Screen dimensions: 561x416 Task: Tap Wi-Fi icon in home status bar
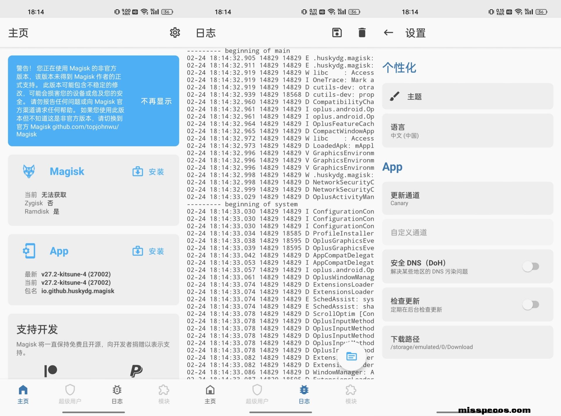click(x=144, y=12)
